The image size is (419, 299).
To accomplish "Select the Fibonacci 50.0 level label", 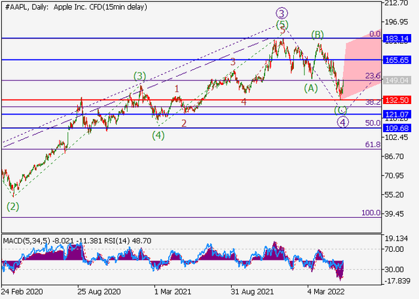I will 373,123.
